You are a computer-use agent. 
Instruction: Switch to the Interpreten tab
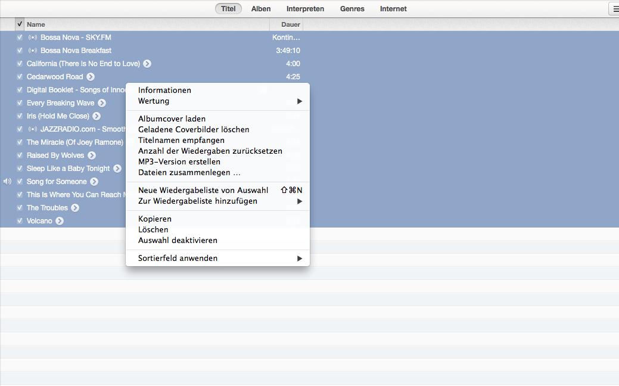pos(305,9)
